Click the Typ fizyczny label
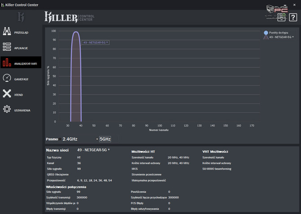 point(54,157)
